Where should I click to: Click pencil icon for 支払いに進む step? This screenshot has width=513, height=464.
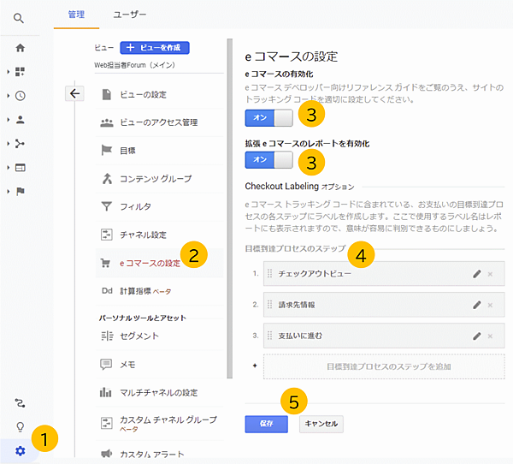[x=476, y=334]
